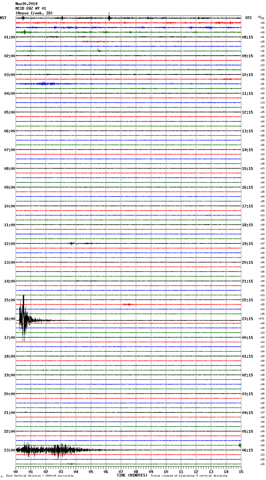Click the 10:00 MST time label
Image resolution: width=266 pixels, height=480 pixels.
pyautogui.click(x=9, y=206)
